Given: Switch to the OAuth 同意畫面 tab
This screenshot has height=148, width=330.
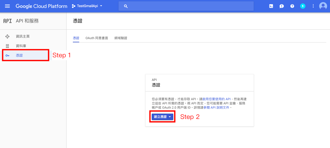Looking at the screenshot, I should click(97, 38).
